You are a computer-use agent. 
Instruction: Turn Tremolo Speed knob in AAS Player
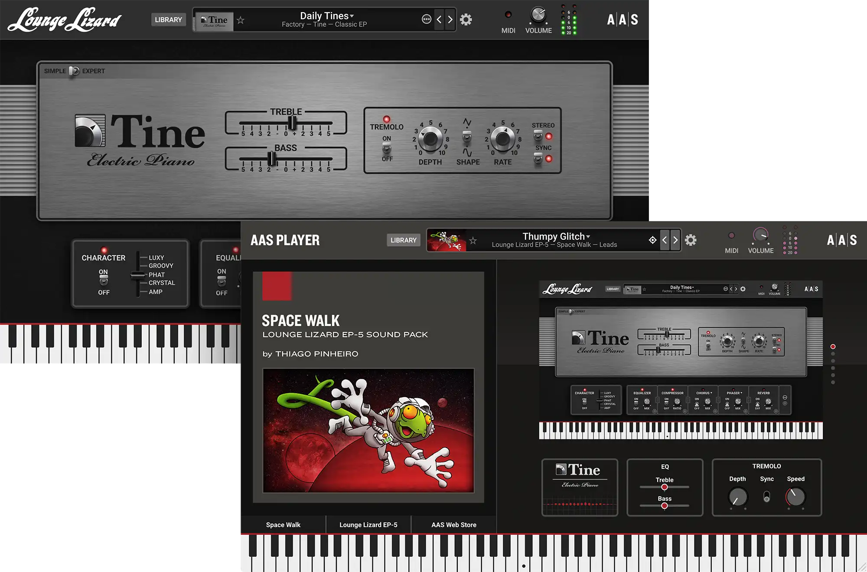795,497
